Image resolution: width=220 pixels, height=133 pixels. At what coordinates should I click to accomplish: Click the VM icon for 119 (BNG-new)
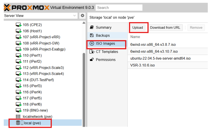(x=19, y=110)
